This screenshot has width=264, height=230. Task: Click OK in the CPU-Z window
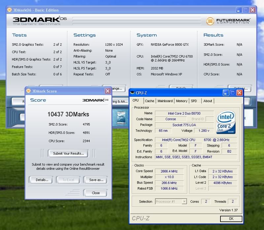(x=231, y=219)
